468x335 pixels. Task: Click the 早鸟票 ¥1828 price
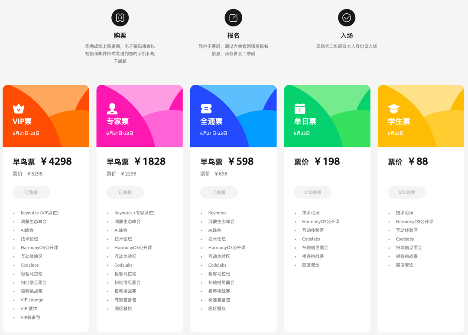136,161
